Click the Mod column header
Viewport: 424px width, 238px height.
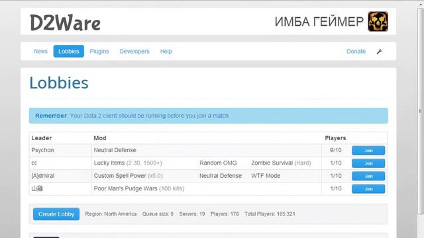pos(100,138)
